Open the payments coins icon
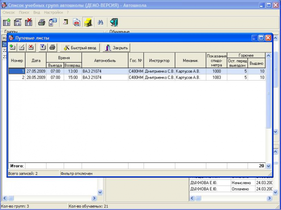The image size is (281, 210). (88, 22)
